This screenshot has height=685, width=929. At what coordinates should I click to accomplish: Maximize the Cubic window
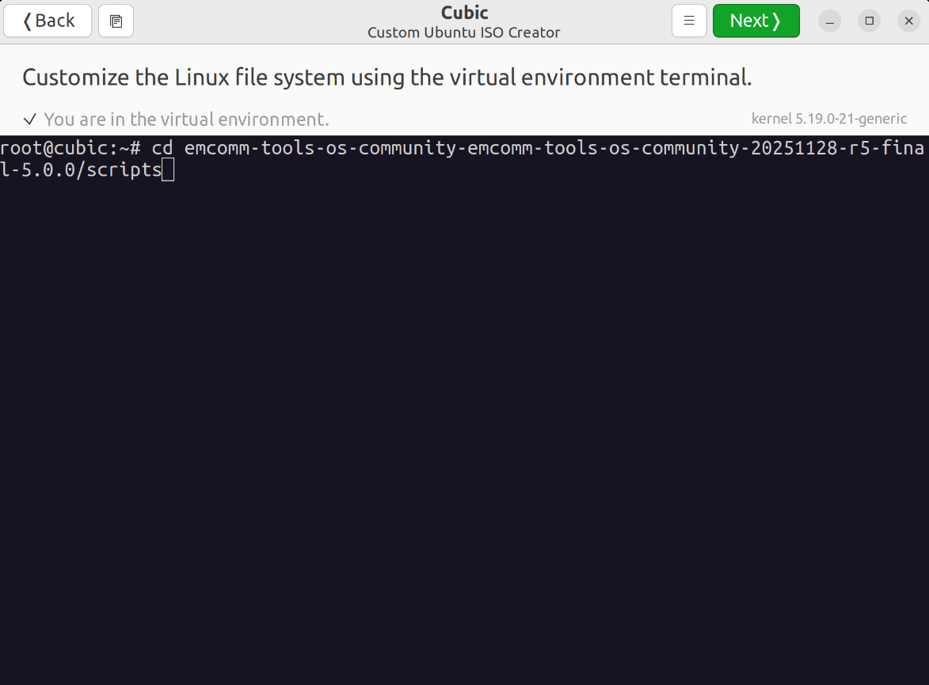(870, 21)
